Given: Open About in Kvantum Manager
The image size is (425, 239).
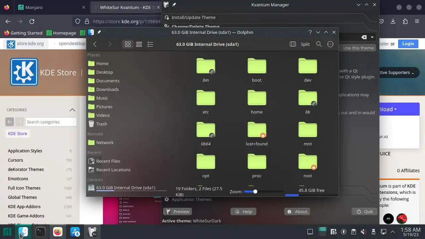Looking at the screenshot, I should (x=297, y=211).
